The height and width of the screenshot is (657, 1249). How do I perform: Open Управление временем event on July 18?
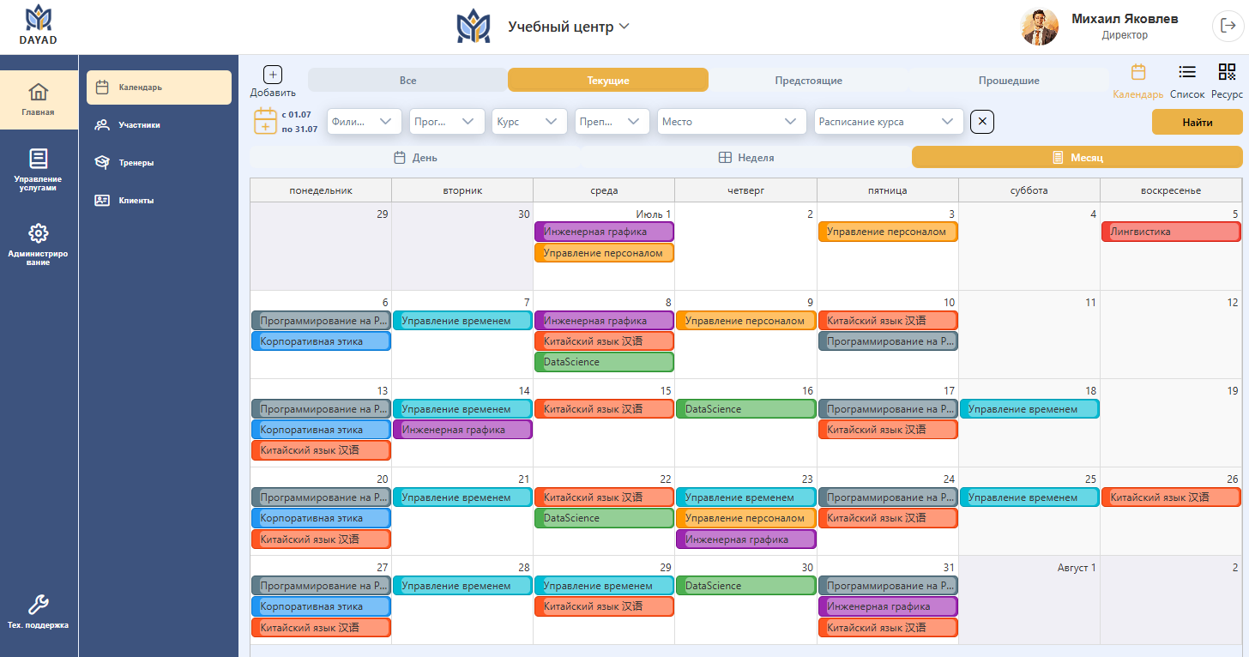[x=1029, y=409]
